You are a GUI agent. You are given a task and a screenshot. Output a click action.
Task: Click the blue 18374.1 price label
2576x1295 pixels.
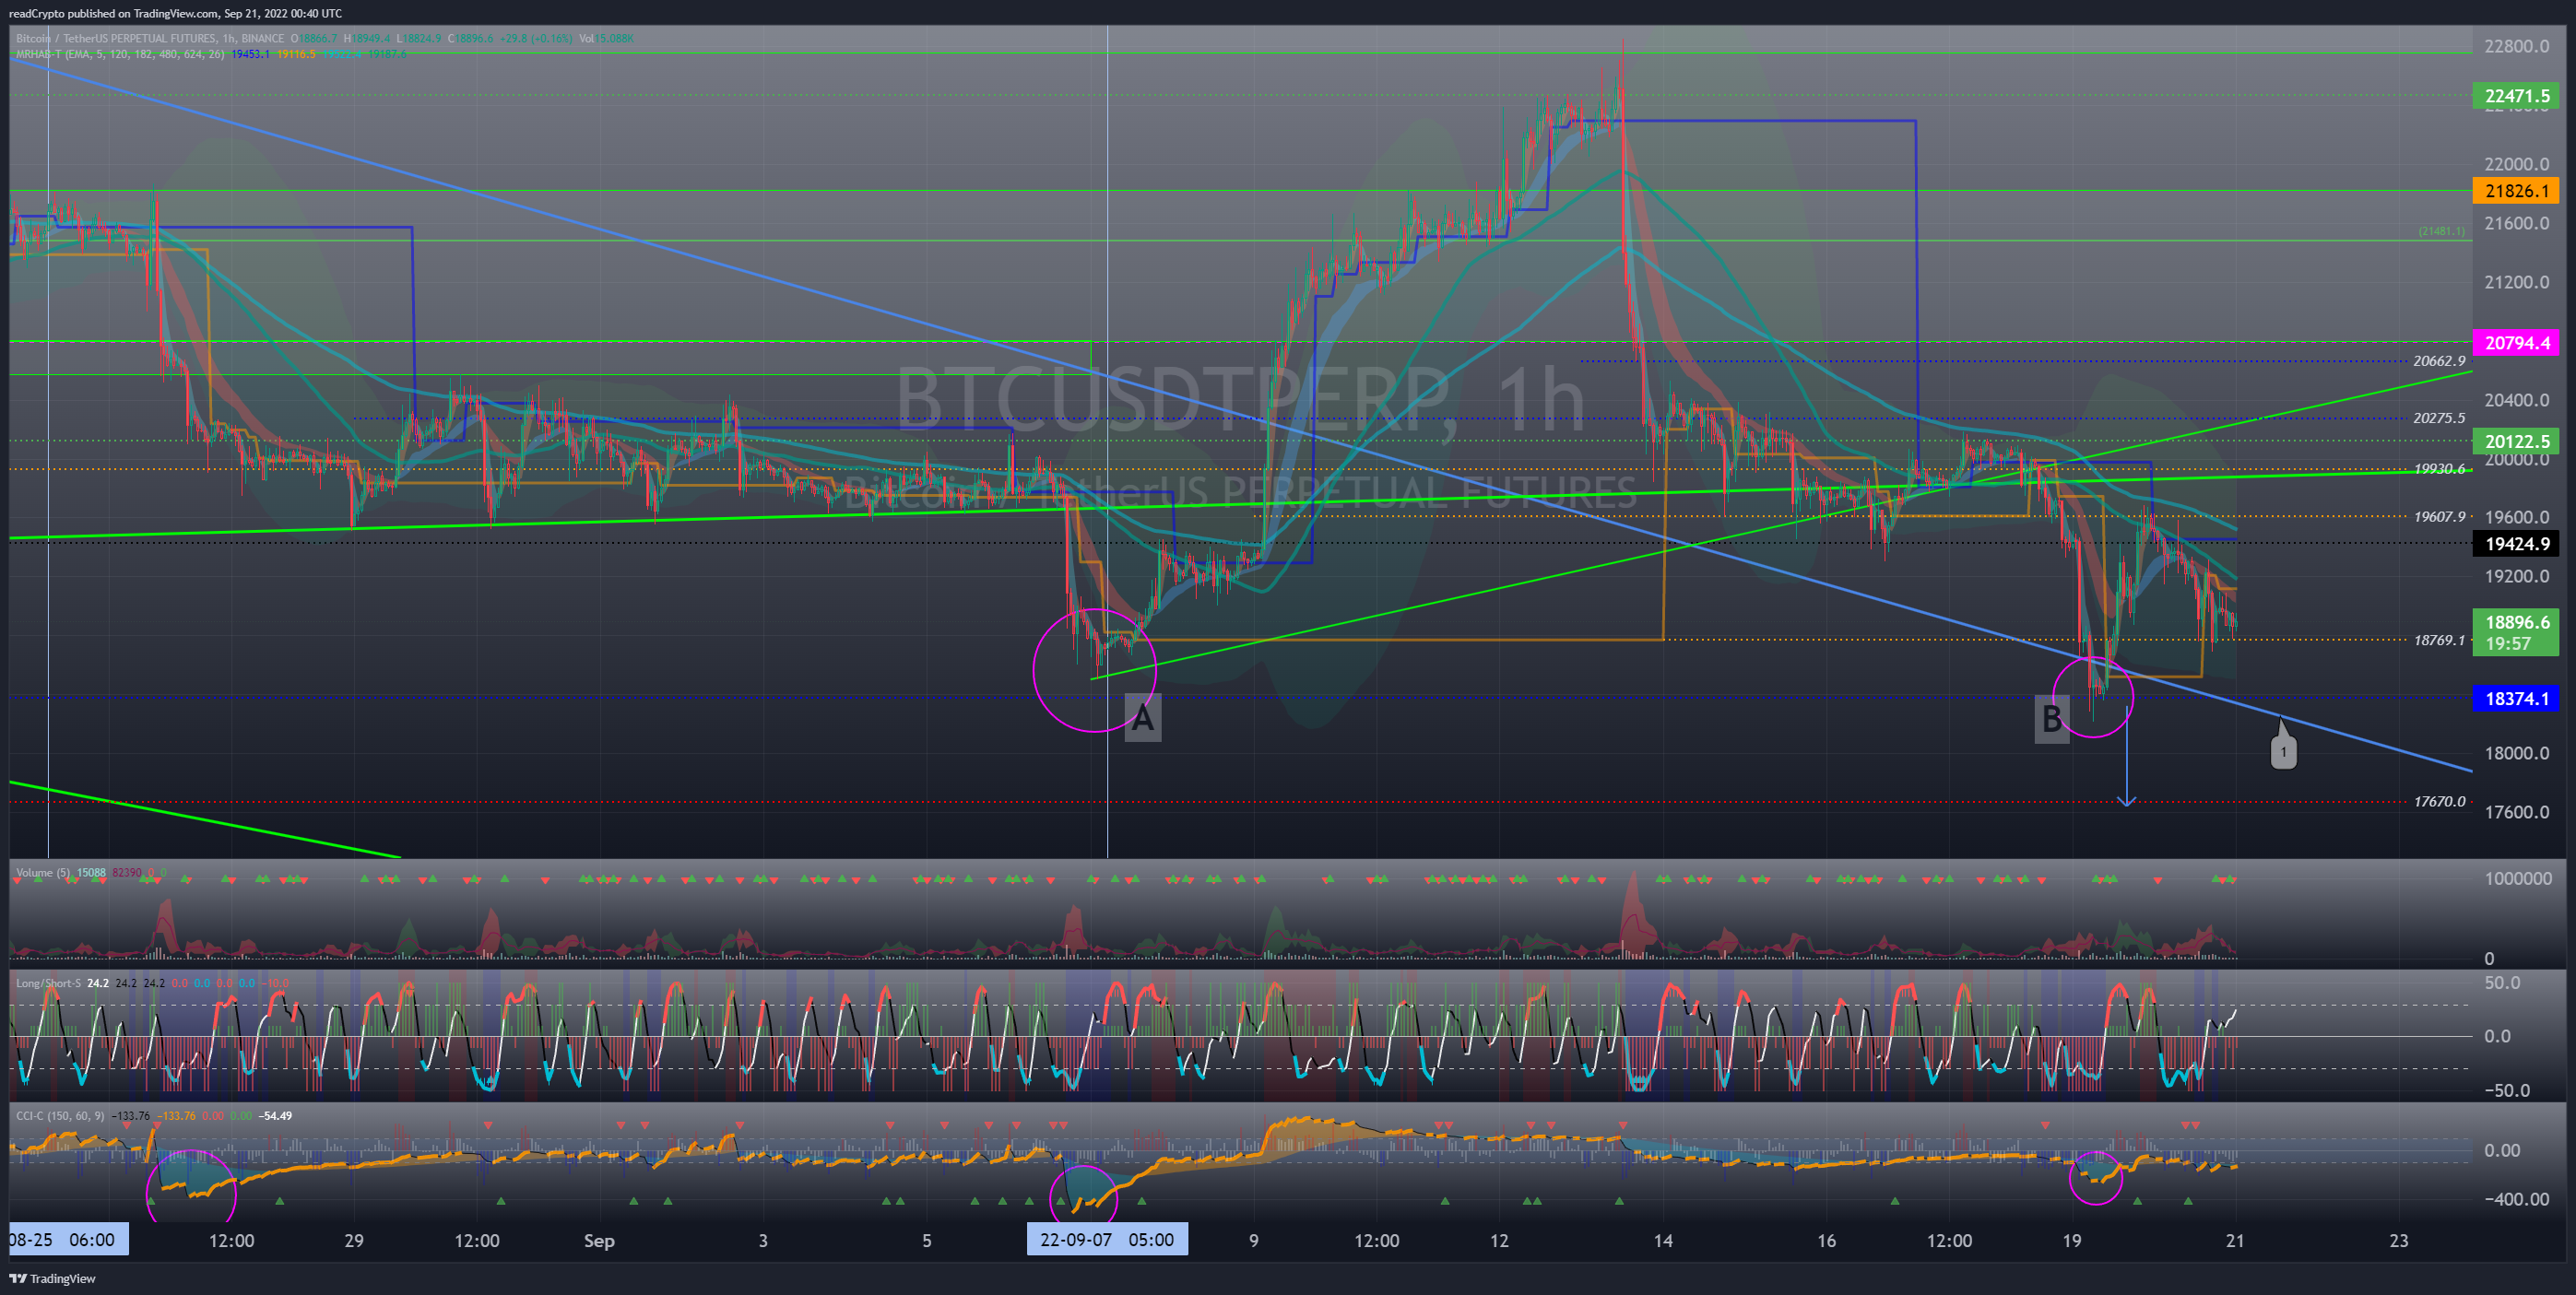(x=2516, y=698)
